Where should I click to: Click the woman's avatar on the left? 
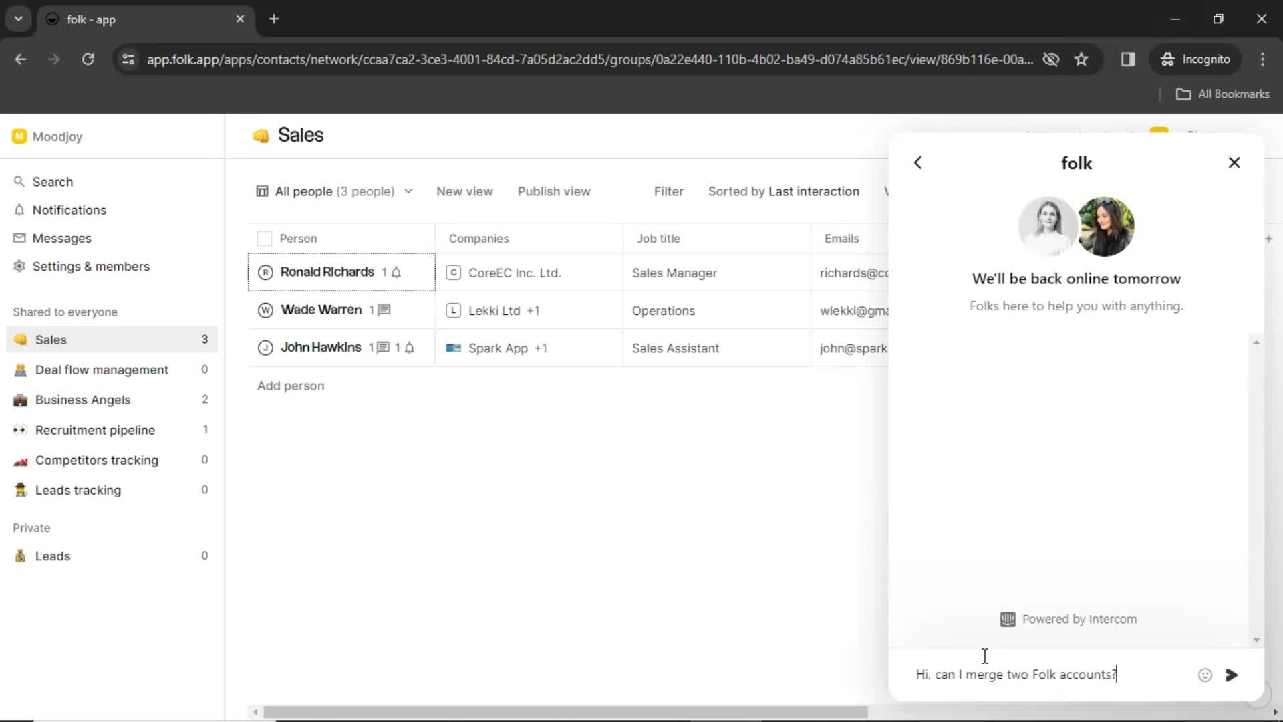click(x=1047, y=227)
